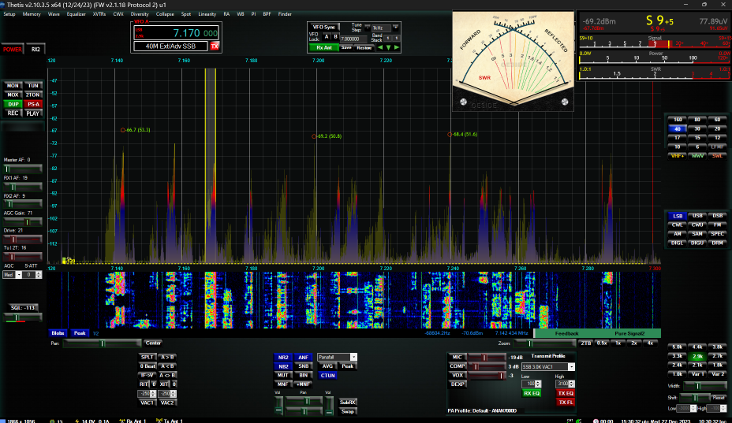Adjust the MIC gain slider
The image size is (732, 423).
point(487,358)
